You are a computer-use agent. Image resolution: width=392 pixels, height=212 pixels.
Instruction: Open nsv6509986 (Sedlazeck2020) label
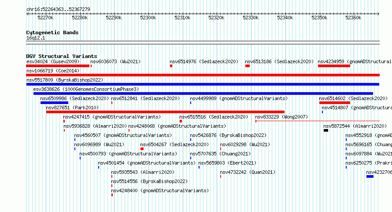(x=74, y=98)
